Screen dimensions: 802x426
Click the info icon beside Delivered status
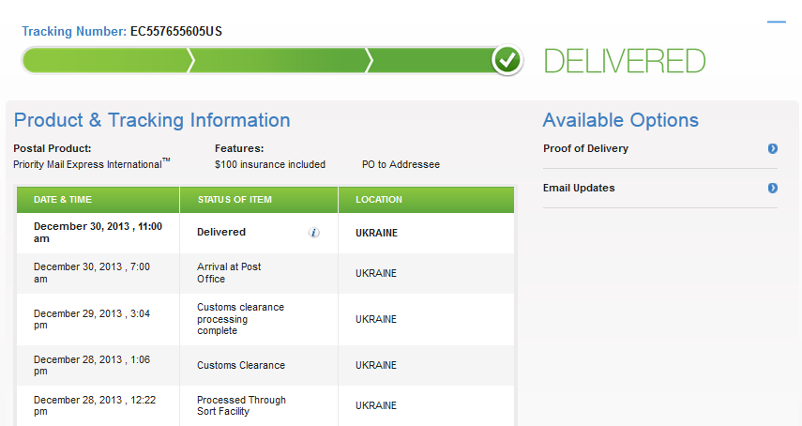pyautogui.click(x=314, y=233)
